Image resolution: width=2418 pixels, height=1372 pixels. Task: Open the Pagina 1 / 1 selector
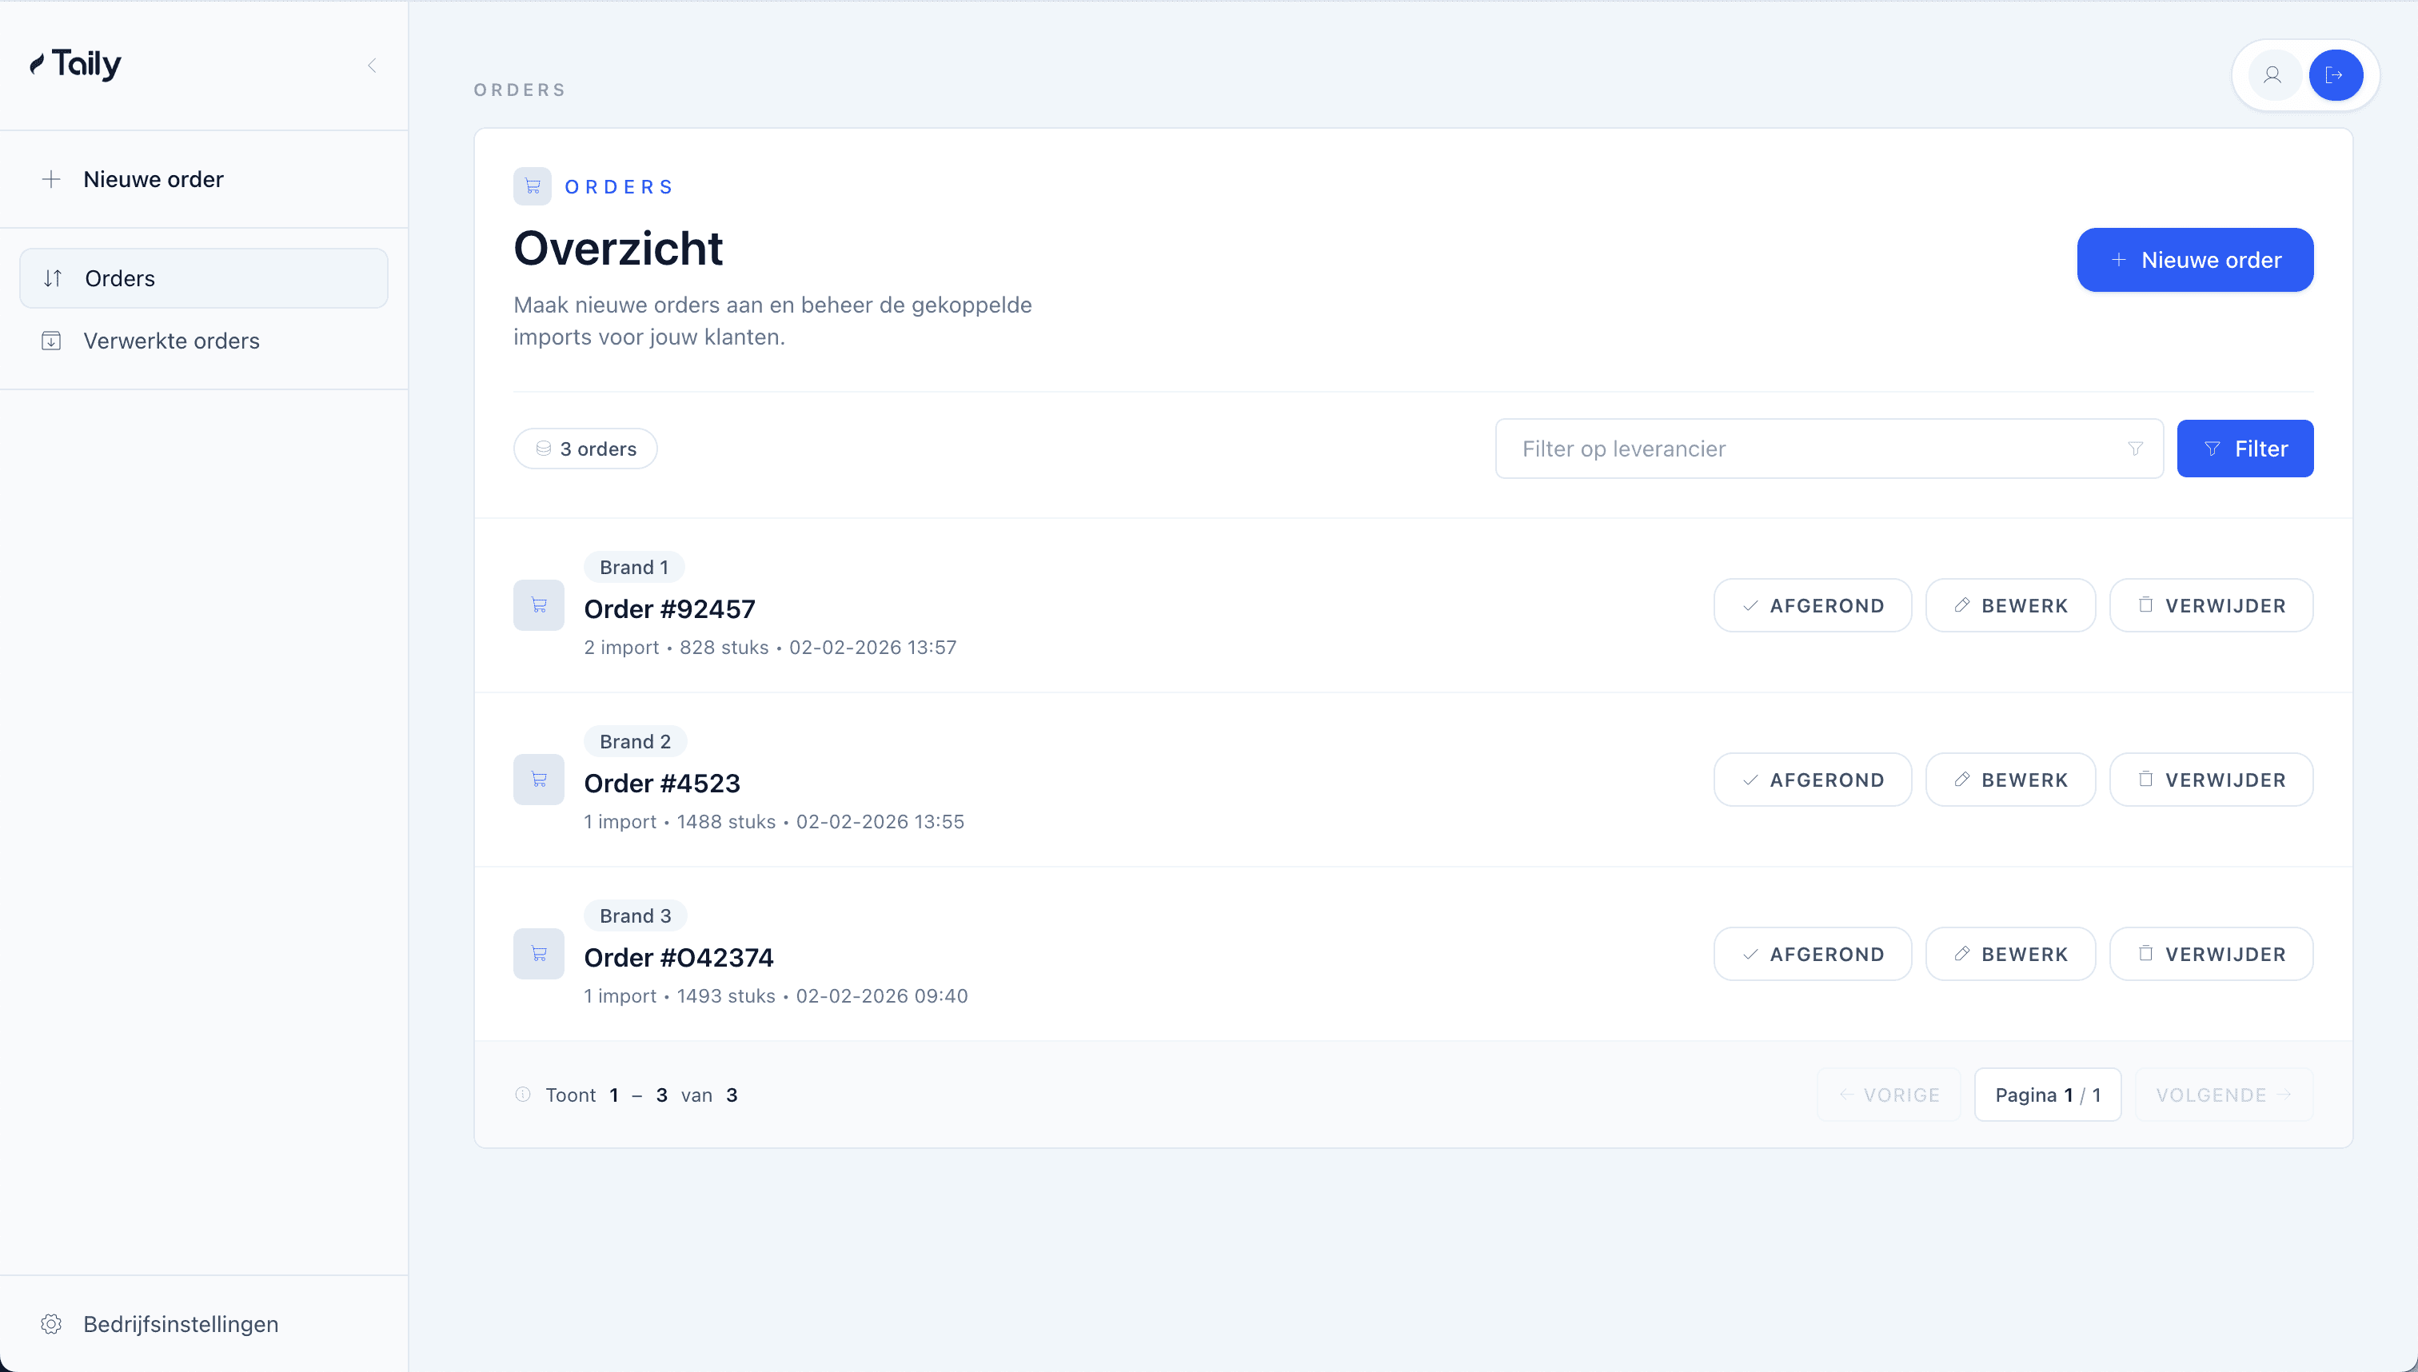pyautogui.click(x=2047, y=1094)
